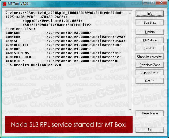169x138 pixels.
Task: Click the Services List: heading text
Action: click(x=20, y=29)
